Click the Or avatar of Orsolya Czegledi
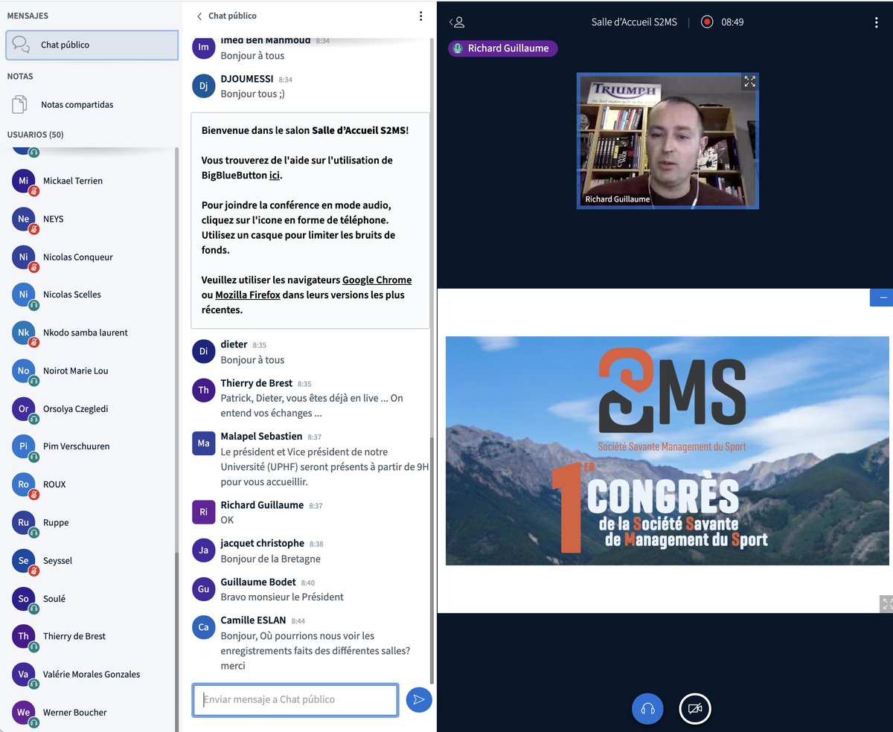The height and width of the screenshot is (732, 893). [x=24, y=408]
